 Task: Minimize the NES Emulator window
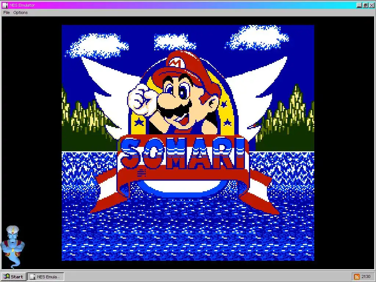pos(359,5)
